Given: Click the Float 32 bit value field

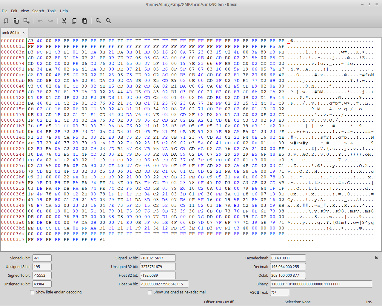Looking at the screenshot, I should click(158, 276).
